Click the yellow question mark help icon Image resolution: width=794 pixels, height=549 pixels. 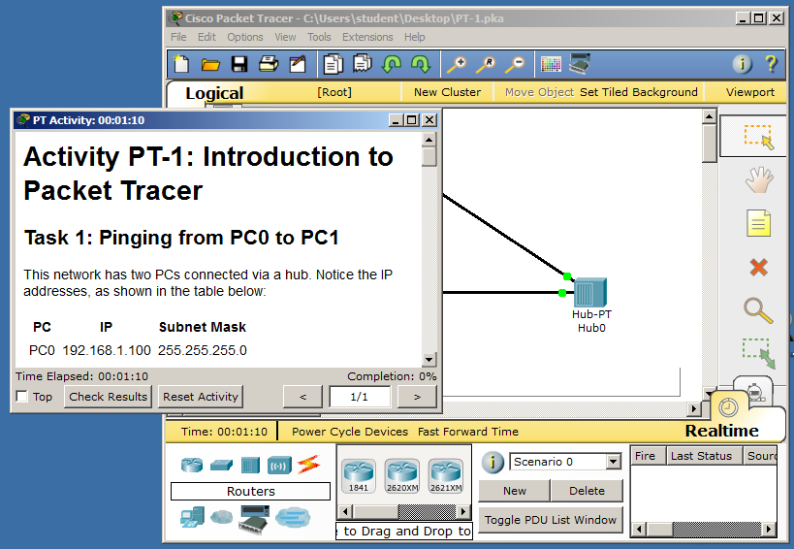(x=771, y=64)
